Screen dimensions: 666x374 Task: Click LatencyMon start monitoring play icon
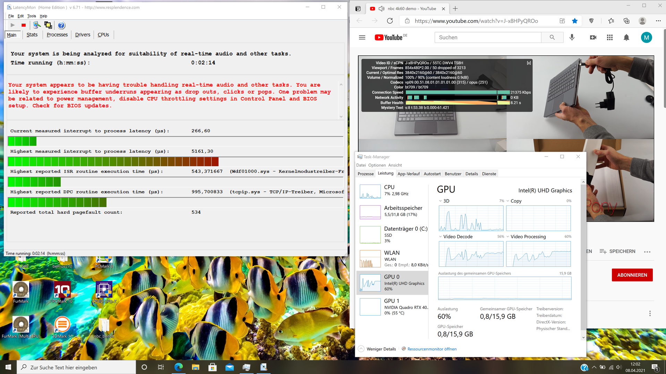(12, 25)
